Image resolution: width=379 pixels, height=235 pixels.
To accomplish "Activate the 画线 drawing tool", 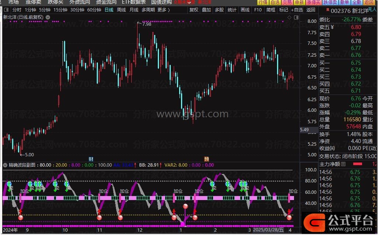I will (245, 10).
